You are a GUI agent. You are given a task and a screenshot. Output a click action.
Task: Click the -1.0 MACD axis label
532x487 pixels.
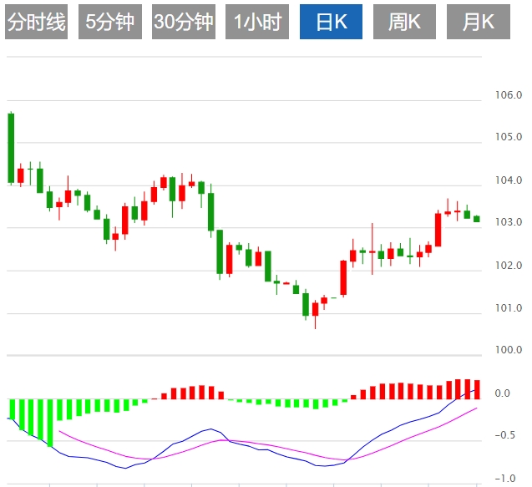(x=507, y=479)
